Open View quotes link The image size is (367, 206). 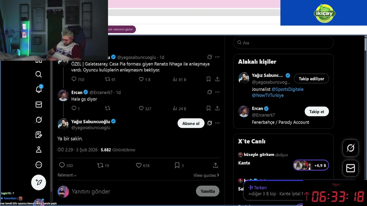pyautogui.click(x=206, y=175)
